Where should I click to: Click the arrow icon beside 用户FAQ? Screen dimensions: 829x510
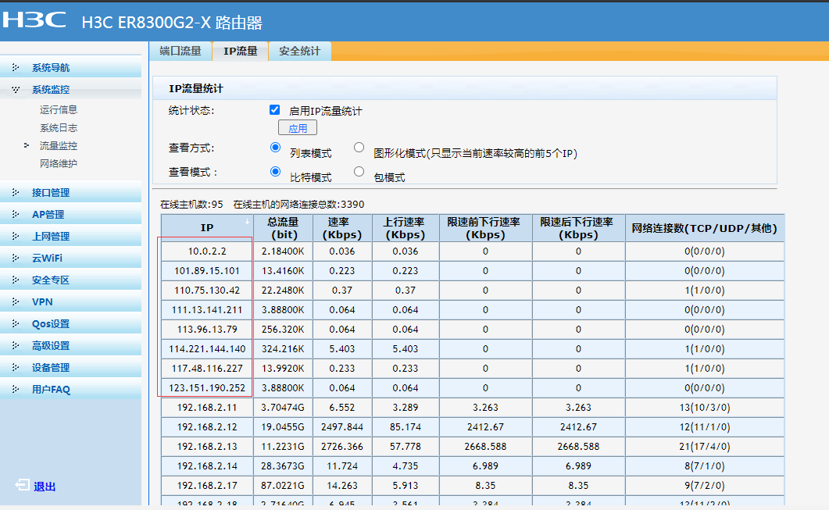16,389
